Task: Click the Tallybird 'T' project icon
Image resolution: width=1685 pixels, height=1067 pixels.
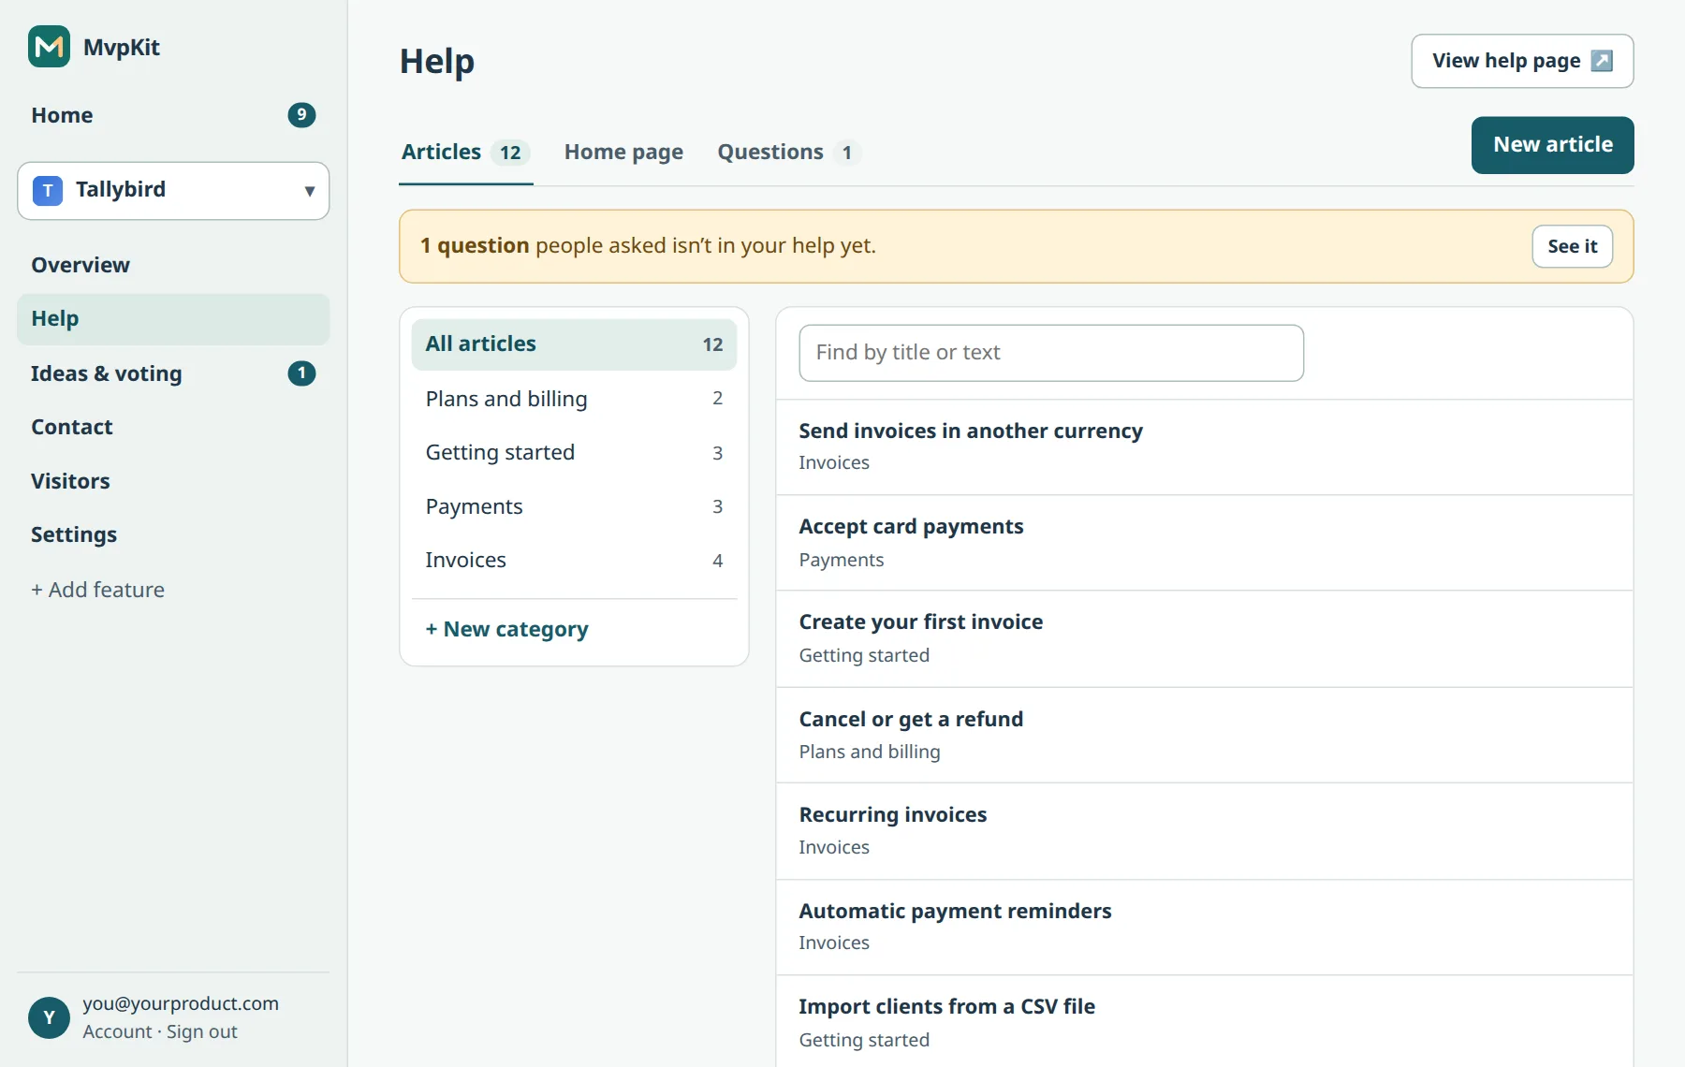Action: click(x=48, y=190)
